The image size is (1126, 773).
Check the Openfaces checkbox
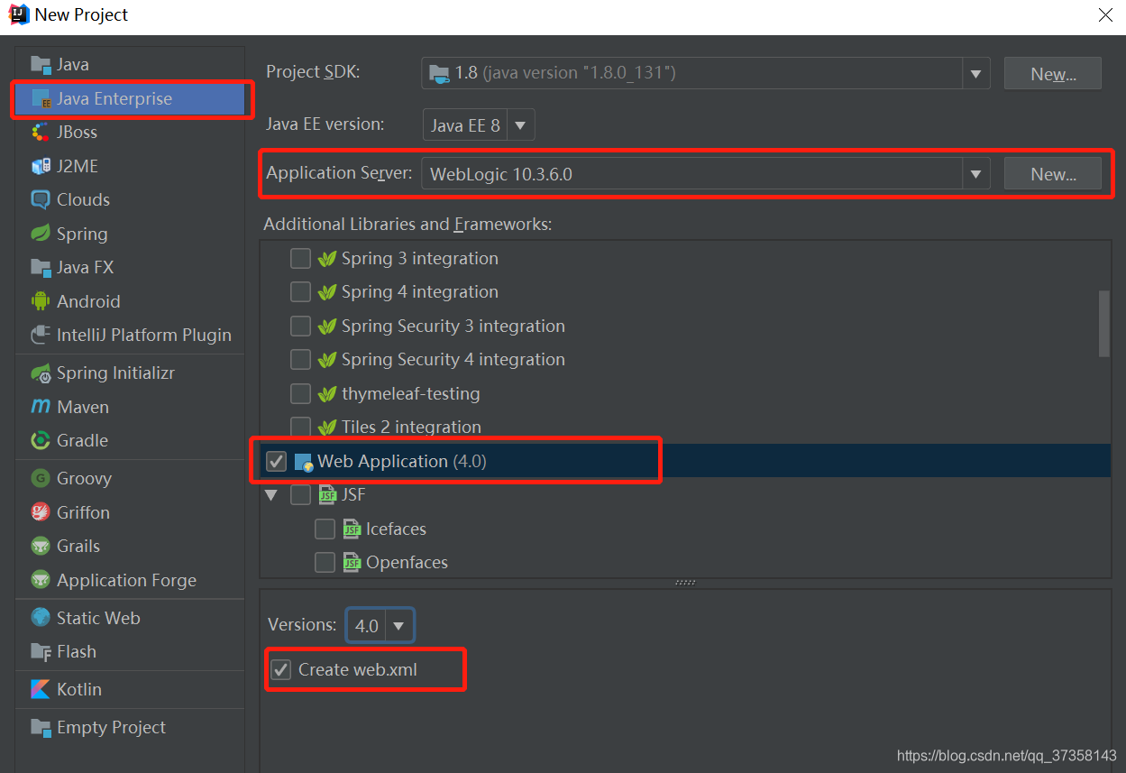pyautogui.click(x=325, y=563)
